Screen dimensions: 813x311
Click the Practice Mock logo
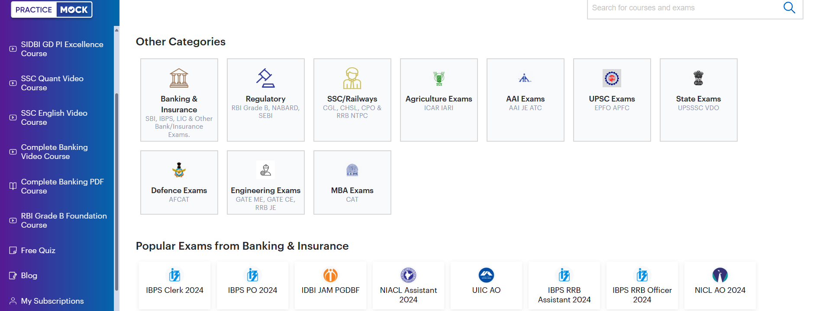pyautogui.click(x=52, y=10)
